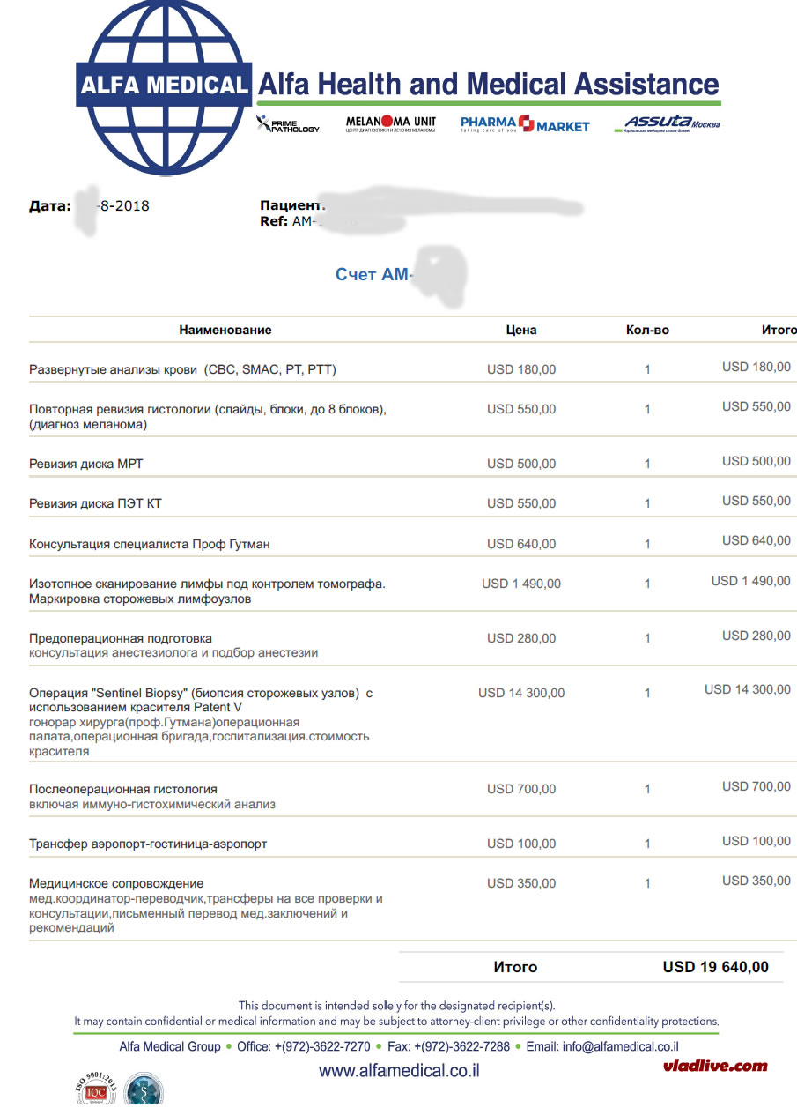
Task: Click the Prime Pathology logo
Action: tap(288, 124)
